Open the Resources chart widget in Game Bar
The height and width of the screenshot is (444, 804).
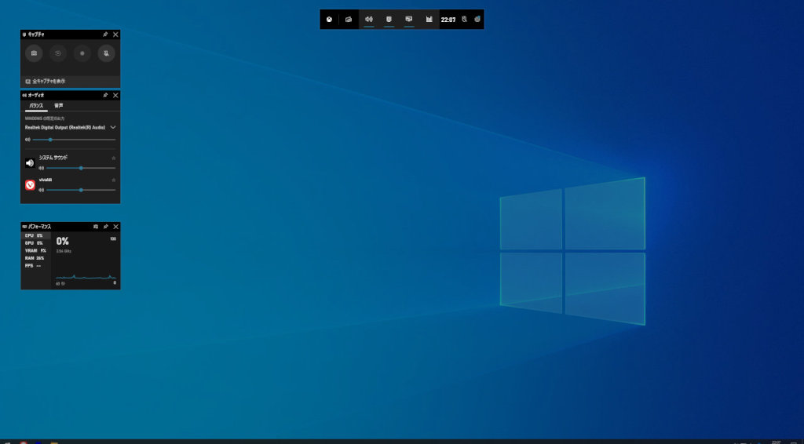[x=429, y=20]
